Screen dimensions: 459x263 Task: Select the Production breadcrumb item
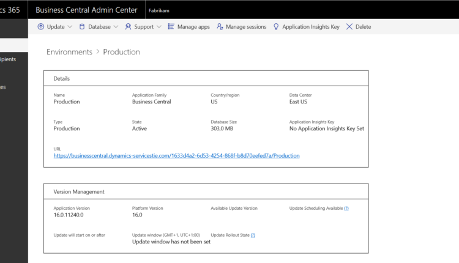[121, 52]
